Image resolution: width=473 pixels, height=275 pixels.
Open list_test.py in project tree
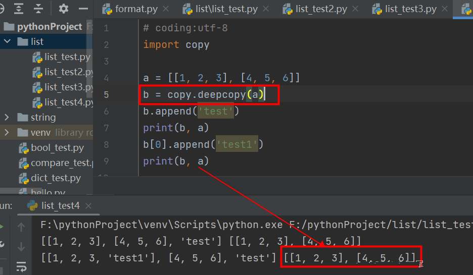(68, 57)
